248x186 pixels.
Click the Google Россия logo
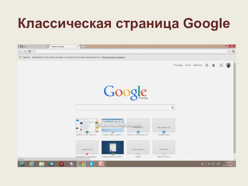pos(126,93)
